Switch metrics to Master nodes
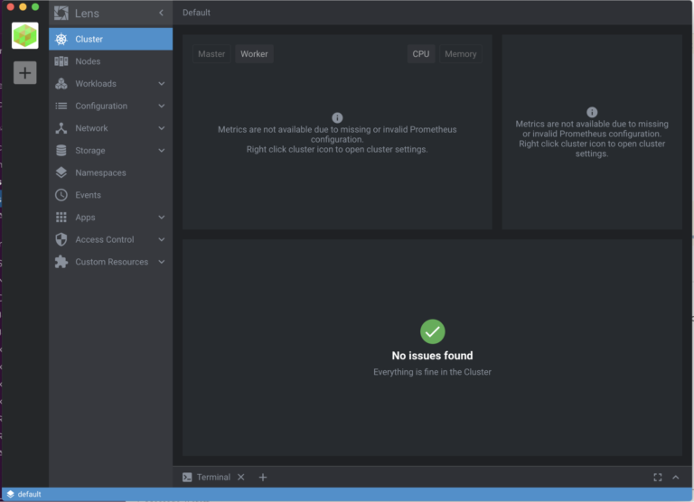The image size is (694, 502). 211,54
